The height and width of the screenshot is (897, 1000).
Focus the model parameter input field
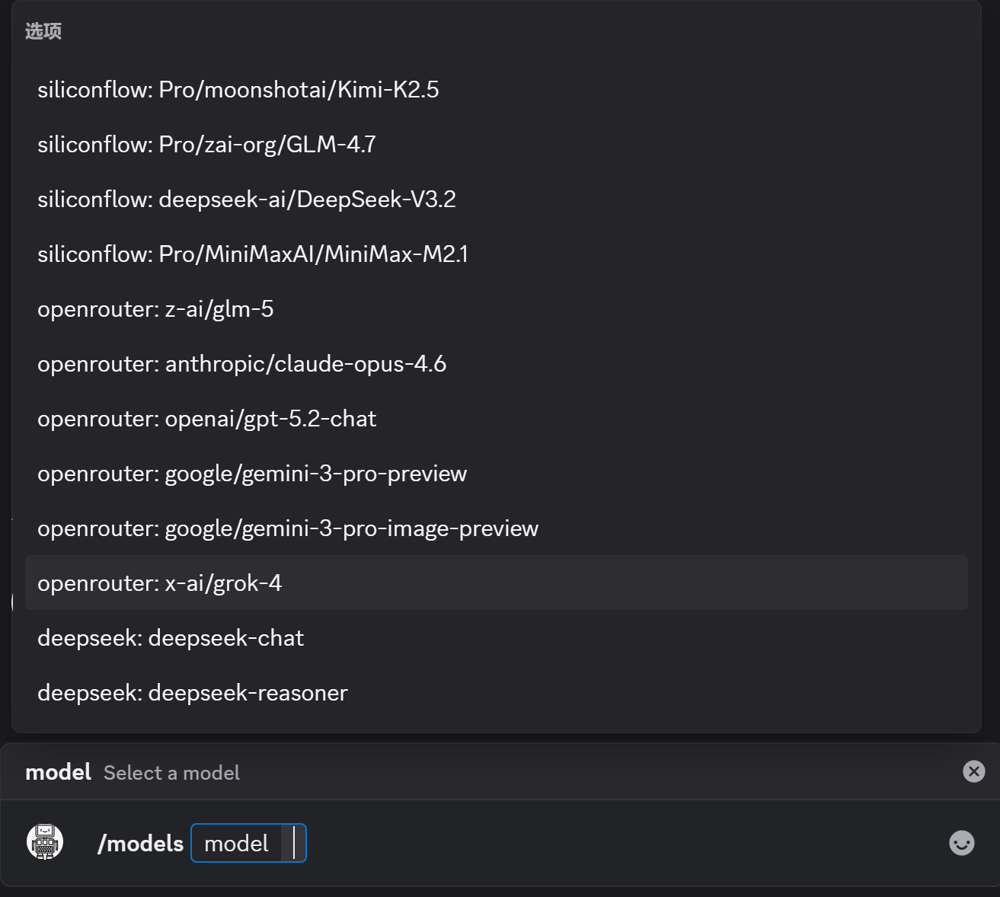248,843
